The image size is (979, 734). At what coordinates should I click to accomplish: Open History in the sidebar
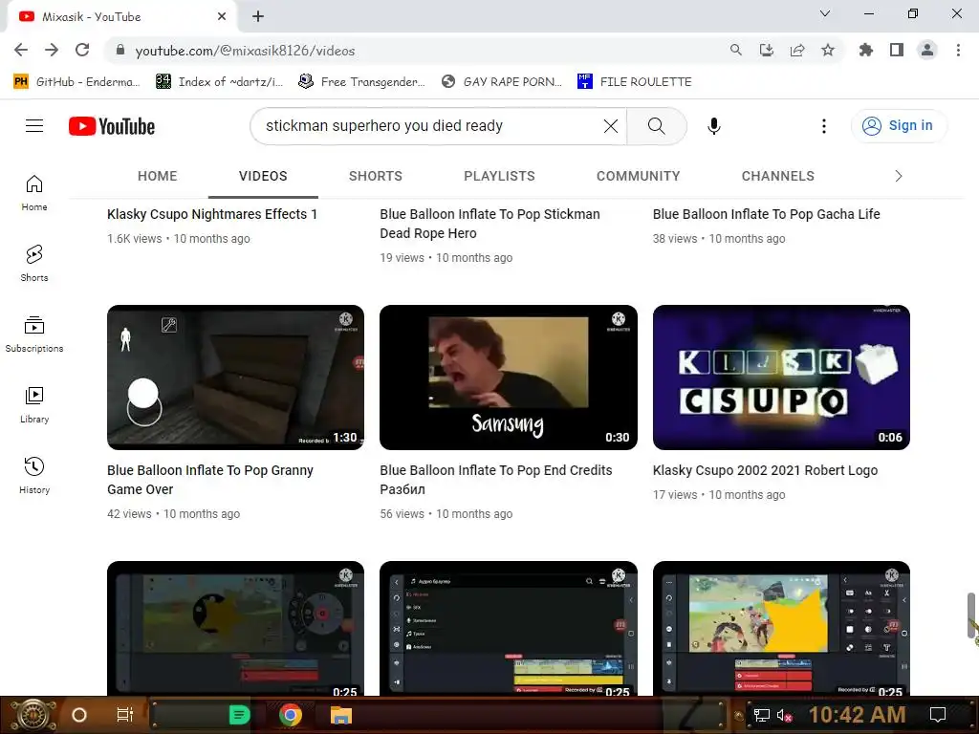click(x=34, y=476)
